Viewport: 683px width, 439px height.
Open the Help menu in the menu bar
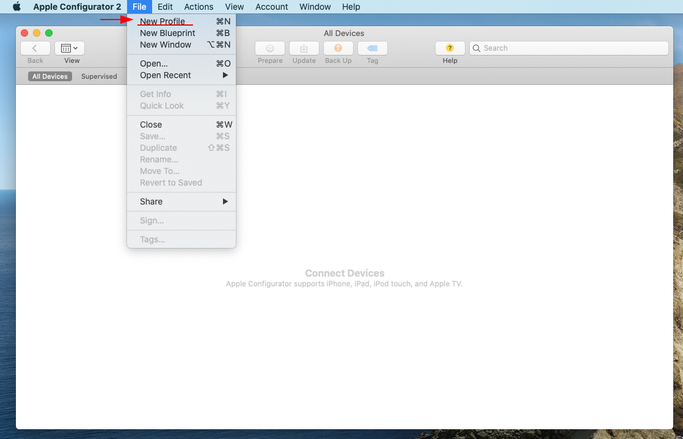351,7
